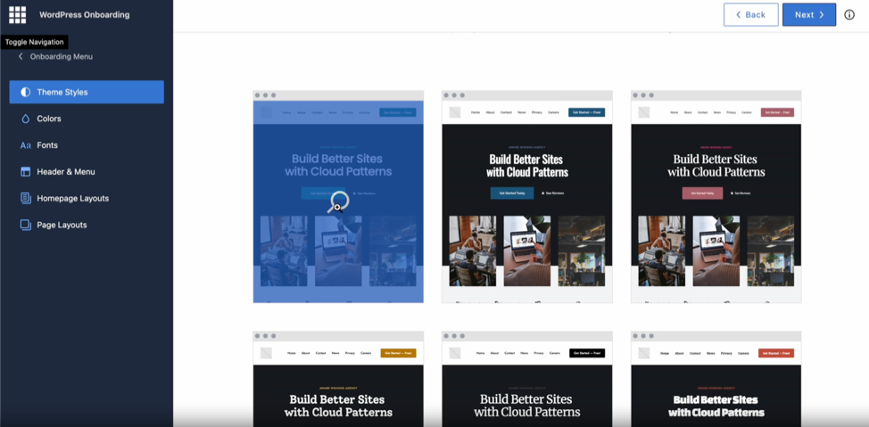The width and height of the screenshot is (869, 427).
Task: Click the Onboarding Menu link
Action: pos(62,56)
